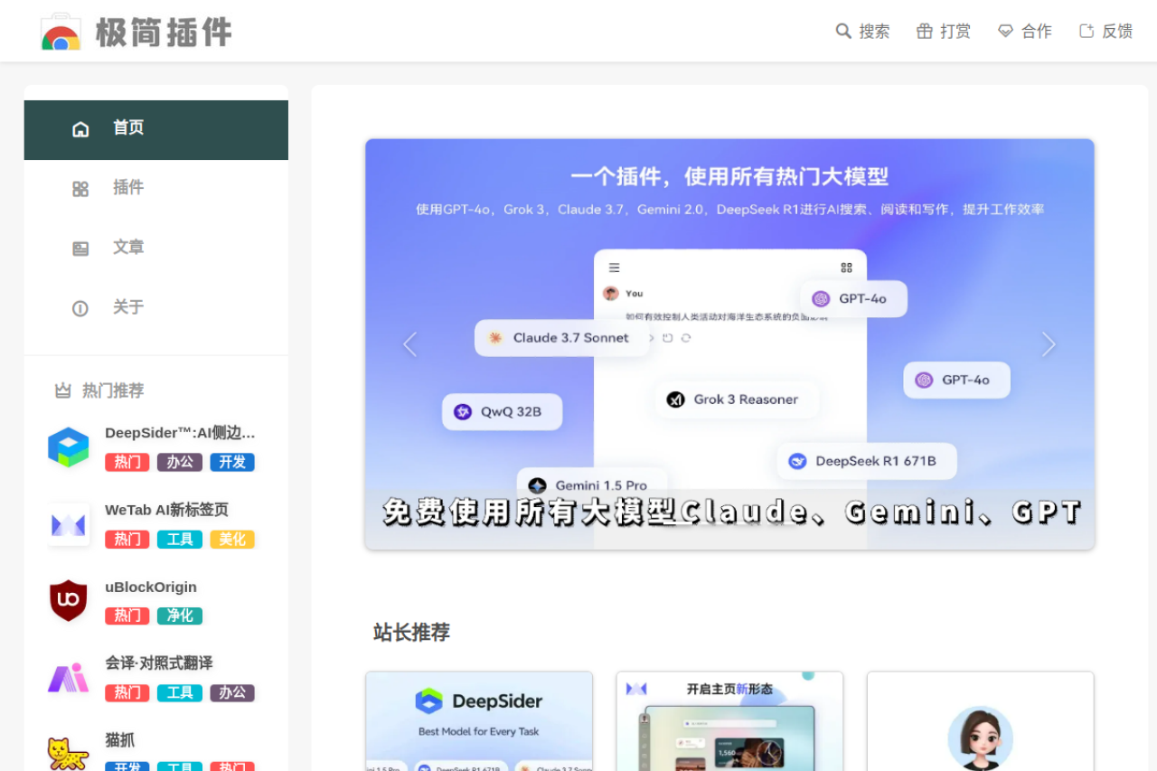Open WeTab AI新标签页 plugin link

coord(166,510)
